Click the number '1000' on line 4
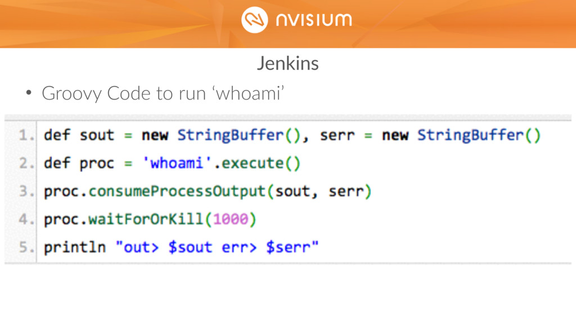 [x=231, y=220]
